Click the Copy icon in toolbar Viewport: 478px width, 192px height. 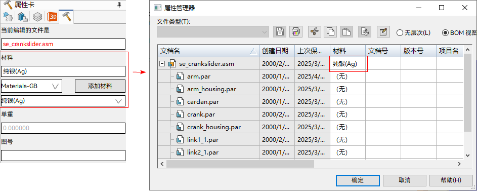331,31
